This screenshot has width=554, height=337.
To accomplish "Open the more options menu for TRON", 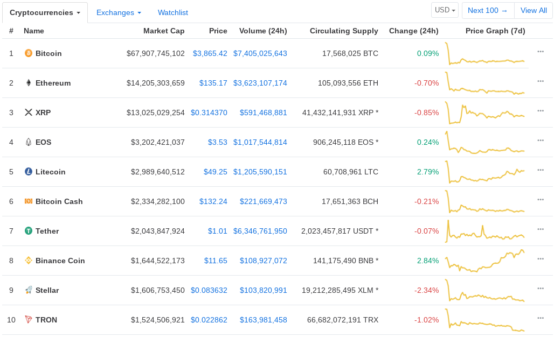I will point(541,318).
